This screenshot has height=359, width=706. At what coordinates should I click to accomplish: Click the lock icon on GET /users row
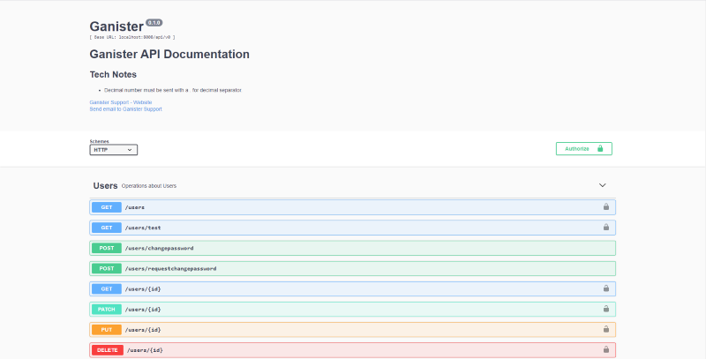pyautogui.click(x=606, y=207)
